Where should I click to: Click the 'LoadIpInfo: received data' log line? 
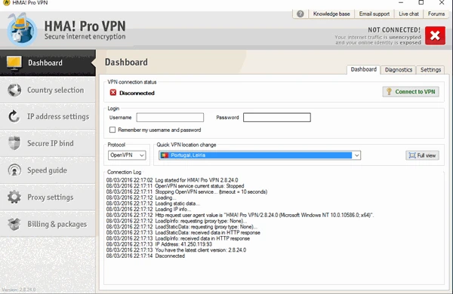(178, 238)
